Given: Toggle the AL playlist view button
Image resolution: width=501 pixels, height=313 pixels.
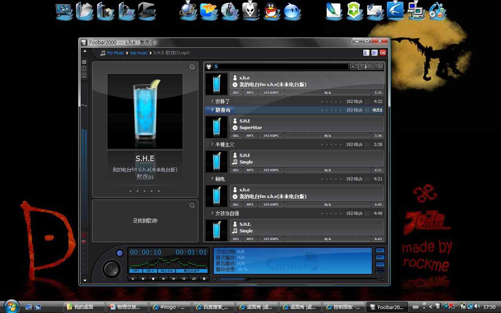Looking at the screenshot, I should [x=353, y=67].
